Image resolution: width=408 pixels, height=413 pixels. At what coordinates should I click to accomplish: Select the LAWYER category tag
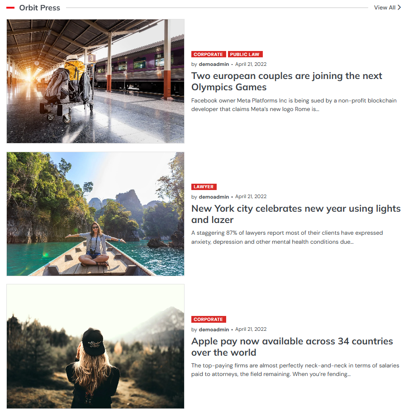click(x=204, y=187)
